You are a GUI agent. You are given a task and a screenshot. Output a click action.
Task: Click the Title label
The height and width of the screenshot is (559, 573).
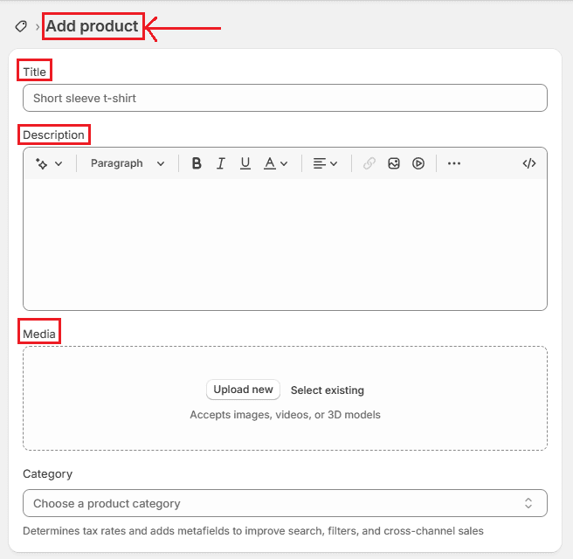[x=34, y=72]
